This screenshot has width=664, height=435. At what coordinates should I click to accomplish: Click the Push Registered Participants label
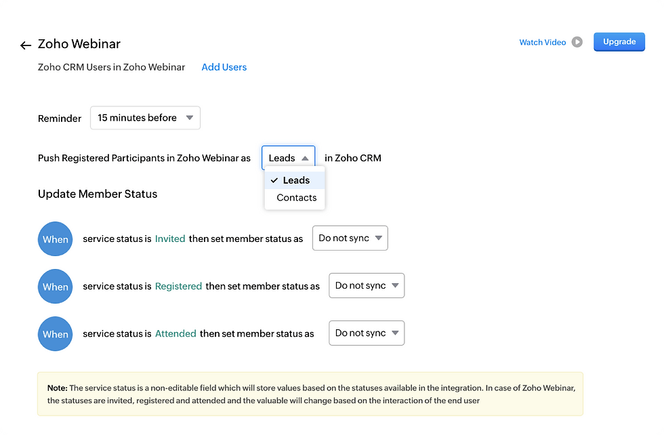pos(144,158)
